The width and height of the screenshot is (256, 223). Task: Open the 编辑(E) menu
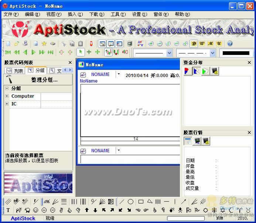pyautogui.click(x=33, y=14)
